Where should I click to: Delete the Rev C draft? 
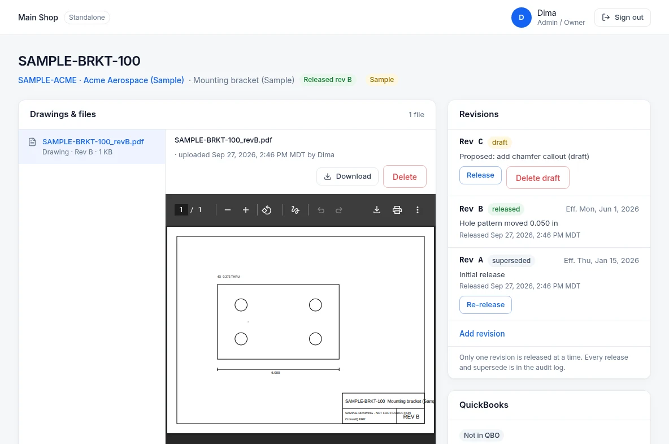537,178
